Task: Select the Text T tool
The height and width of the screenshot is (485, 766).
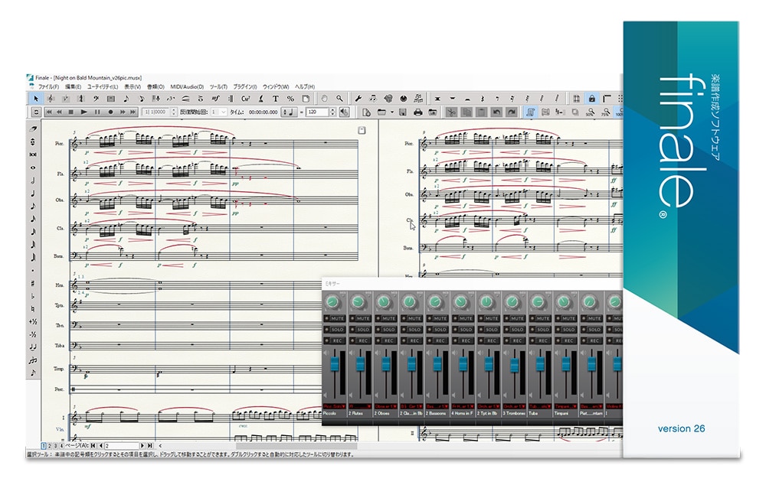Action: click(276, 99)
